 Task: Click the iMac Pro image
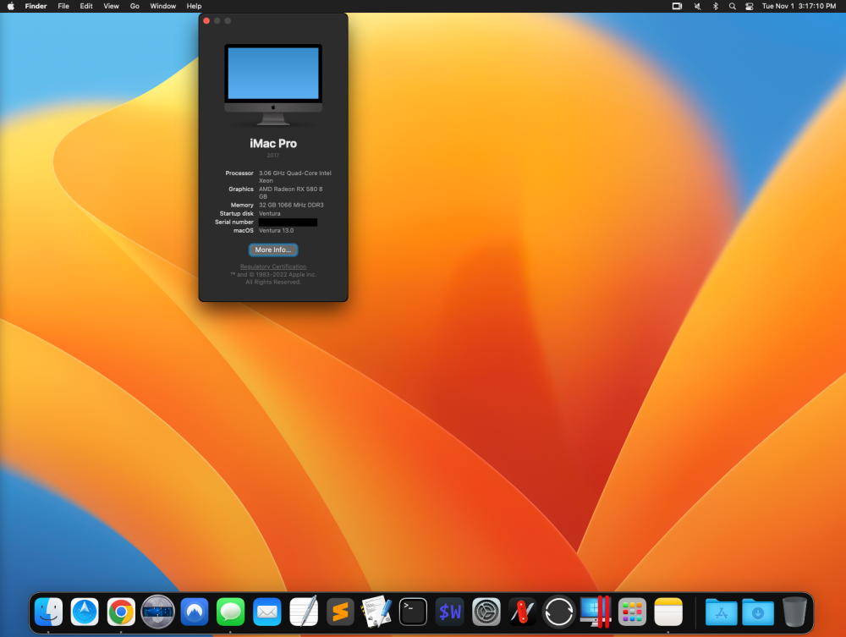pyautogui.click(x=273, y=84)
